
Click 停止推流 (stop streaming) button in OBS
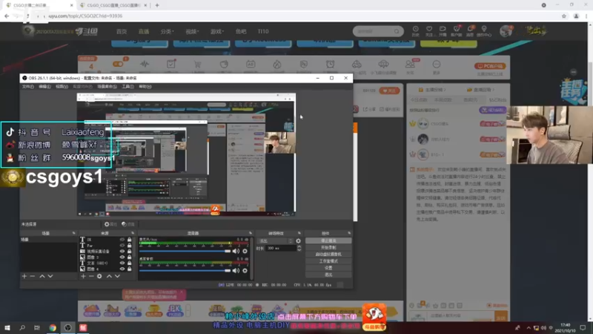click(x=328, y=240)
